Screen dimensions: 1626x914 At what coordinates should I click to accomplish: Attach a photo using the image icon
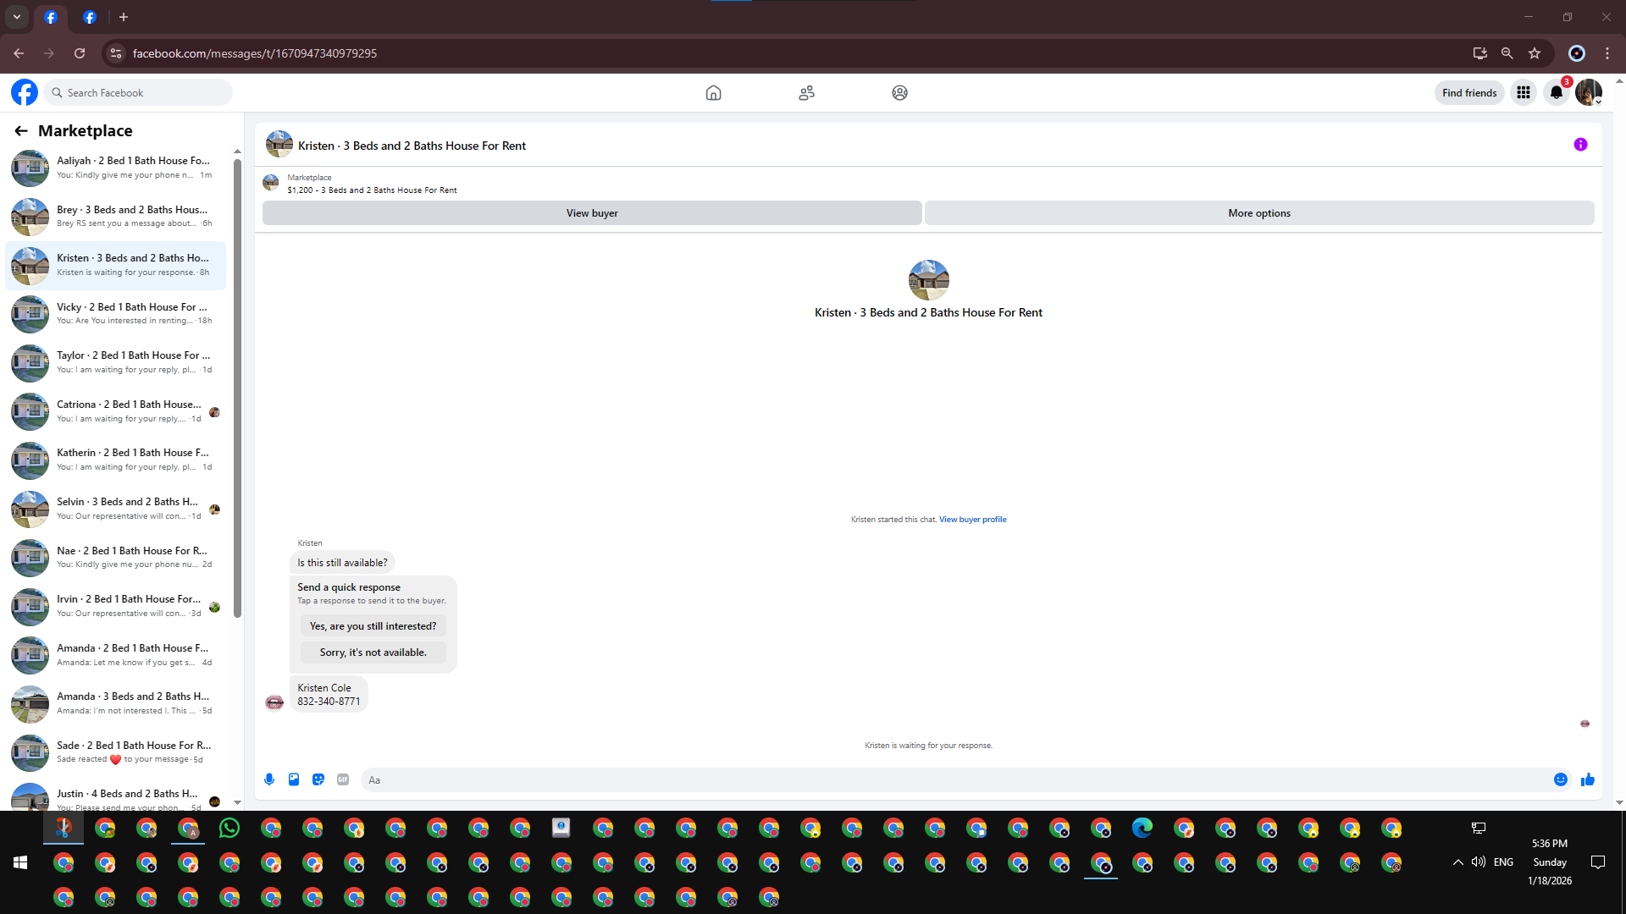tap(294, 779)
